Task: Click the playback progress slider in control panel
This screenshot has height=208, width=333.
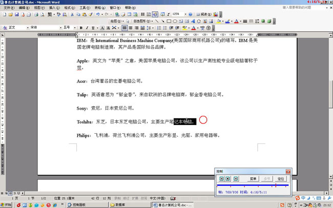Action: click(253, 185)
